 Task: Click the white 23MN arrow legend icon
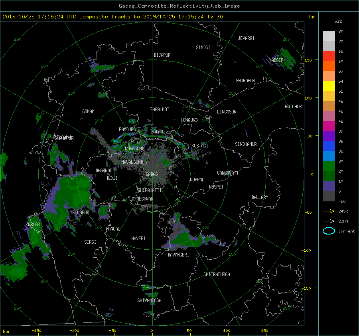[329, 221]
